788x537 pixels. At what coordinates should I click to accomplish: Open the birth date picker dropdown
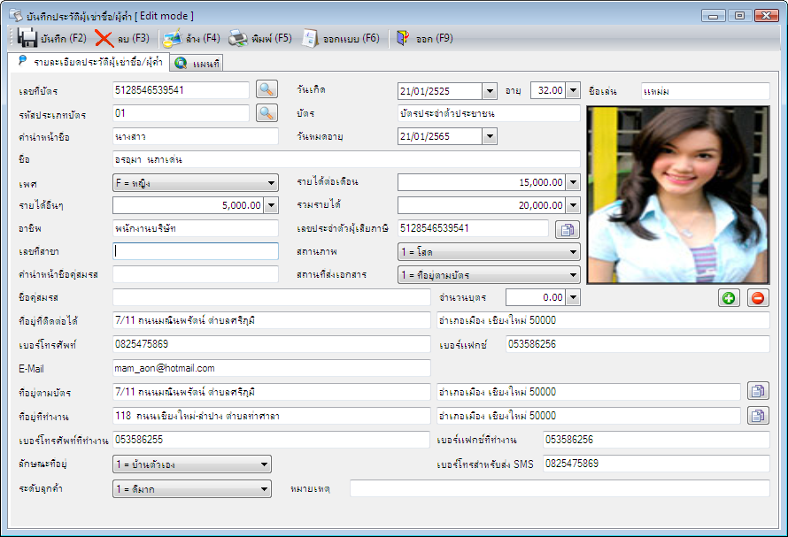coord(490,91)
